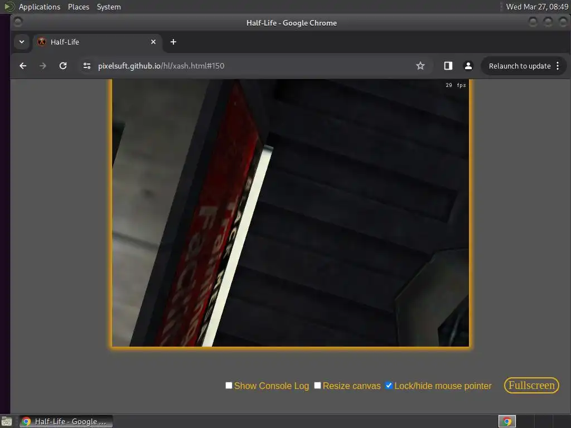
Task: Open the Applications menu
Action: coord(40,7)
